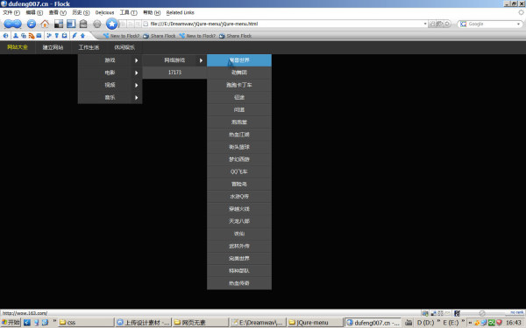
Task: Click the 工作生活 navigation item
Action: pos(89,47)
